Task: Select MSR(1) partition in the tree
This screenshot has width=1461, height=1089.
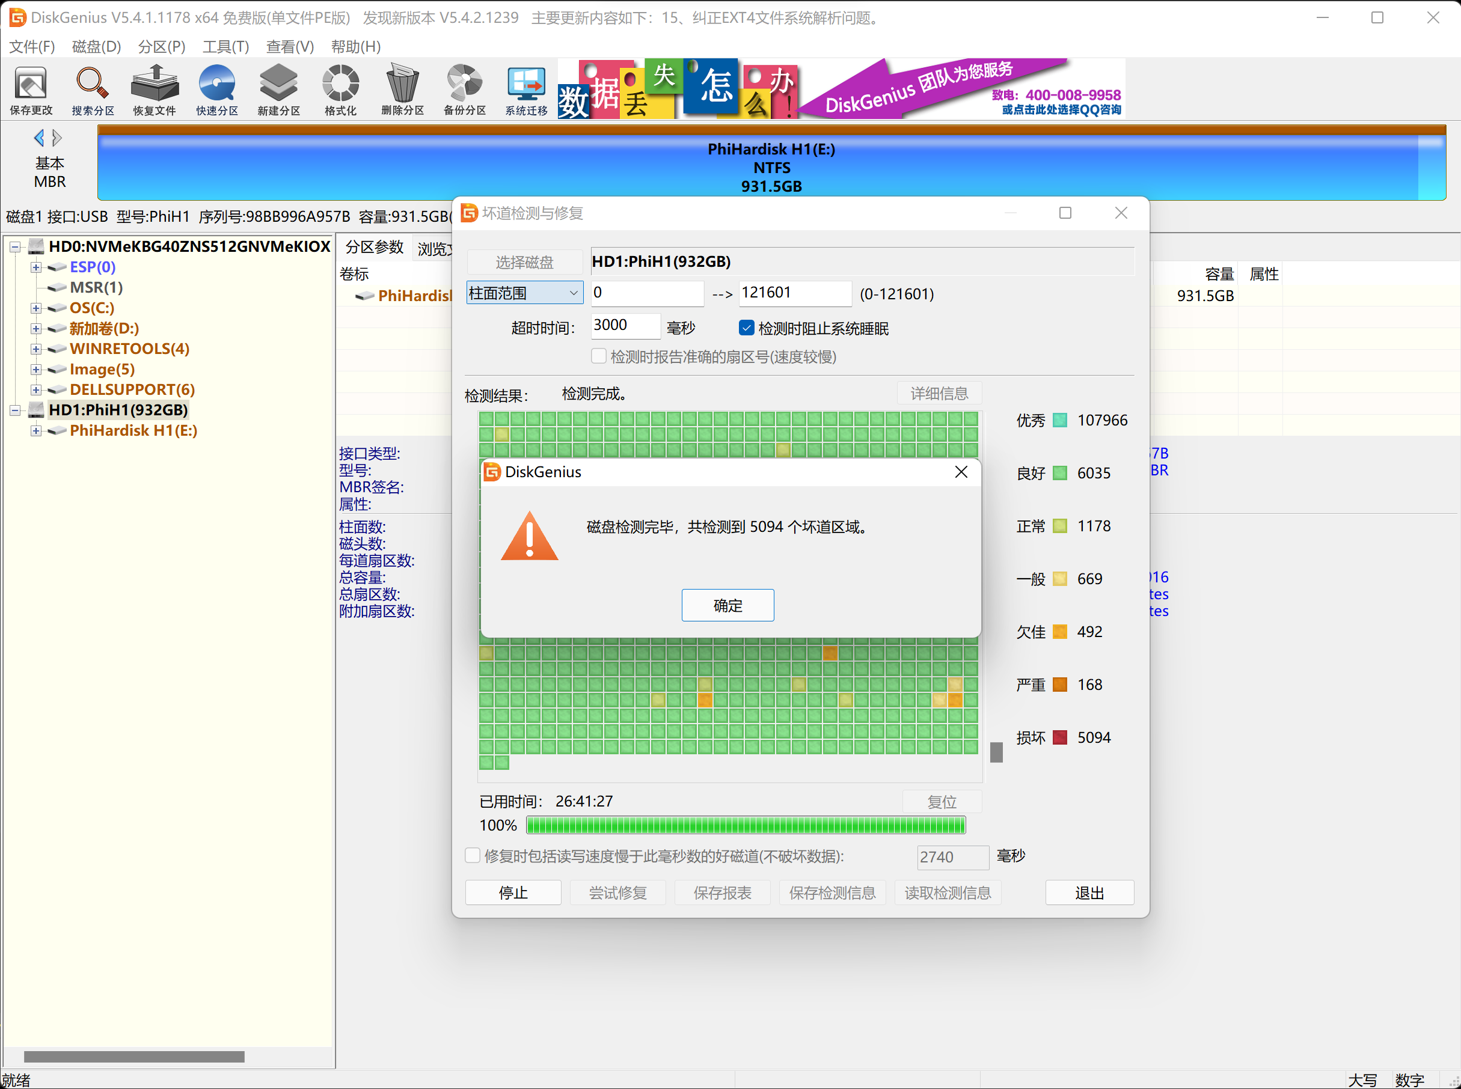Action: click(96, 287)
